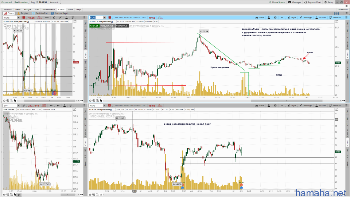Open the Studies menu in top-right chart
350x197 pixels.
click(320, 18)
